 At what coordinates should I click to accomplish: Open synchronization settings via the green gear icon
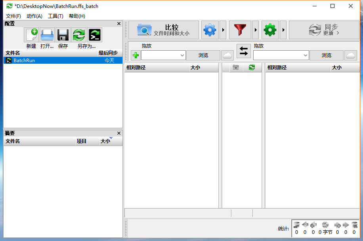tap(270, 30)
